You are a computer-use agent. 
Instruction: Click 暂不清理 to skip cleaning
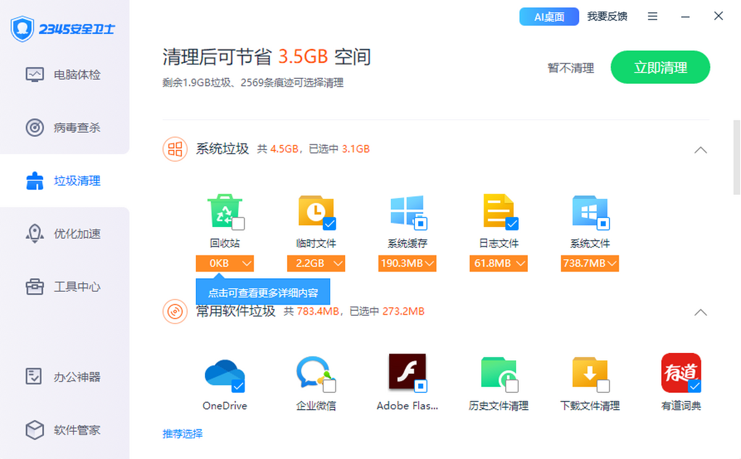point(571,68)
